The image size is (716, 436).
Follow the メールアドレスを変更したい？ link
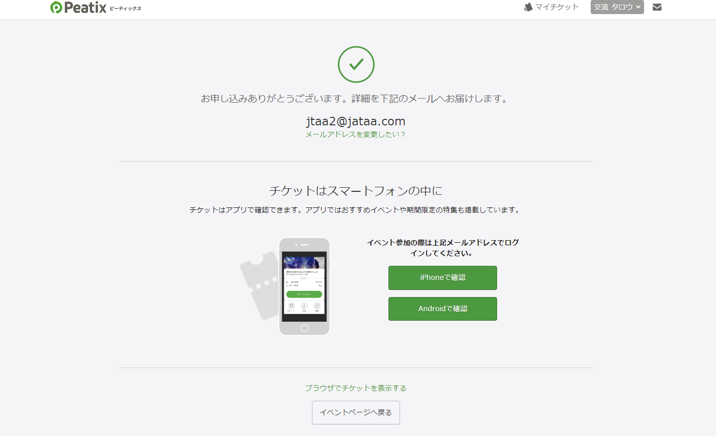tap(356, 134)
